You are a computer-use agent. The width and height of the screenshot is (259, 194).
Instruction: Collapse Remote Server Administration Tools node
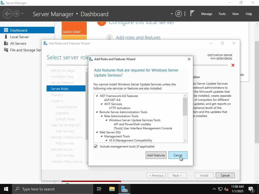coord(97,112)
